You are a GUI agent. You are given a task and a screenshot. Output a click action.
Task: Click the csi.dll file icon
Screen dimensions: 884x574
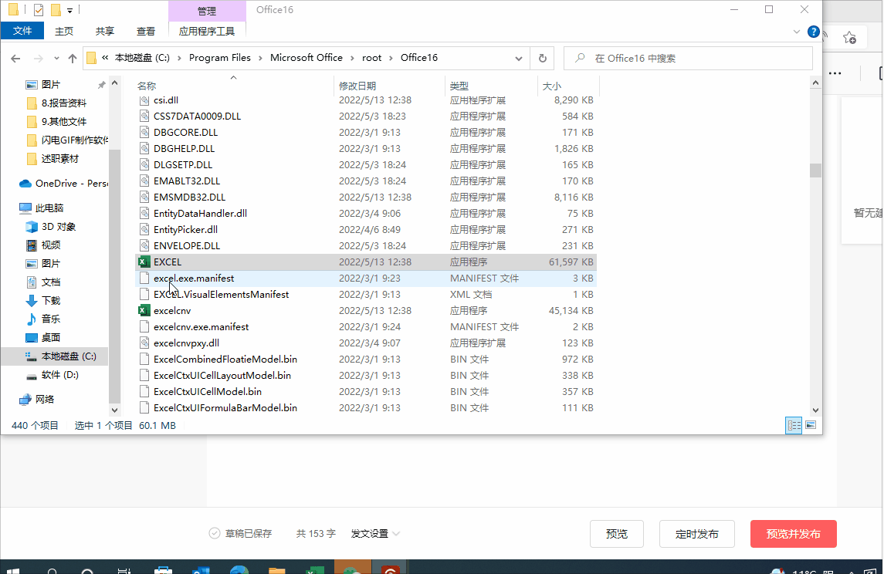(x=144, y=100)
